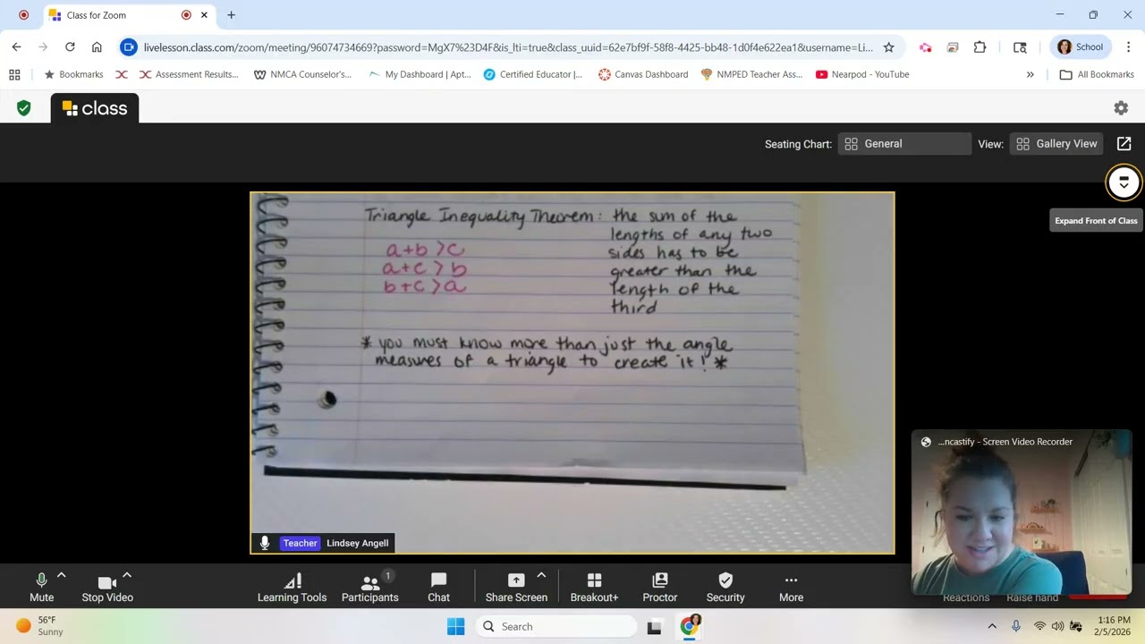Go back in browser
Image resolution: width=1145 pixels, height=644 pixels.
(x=16, y=47)
